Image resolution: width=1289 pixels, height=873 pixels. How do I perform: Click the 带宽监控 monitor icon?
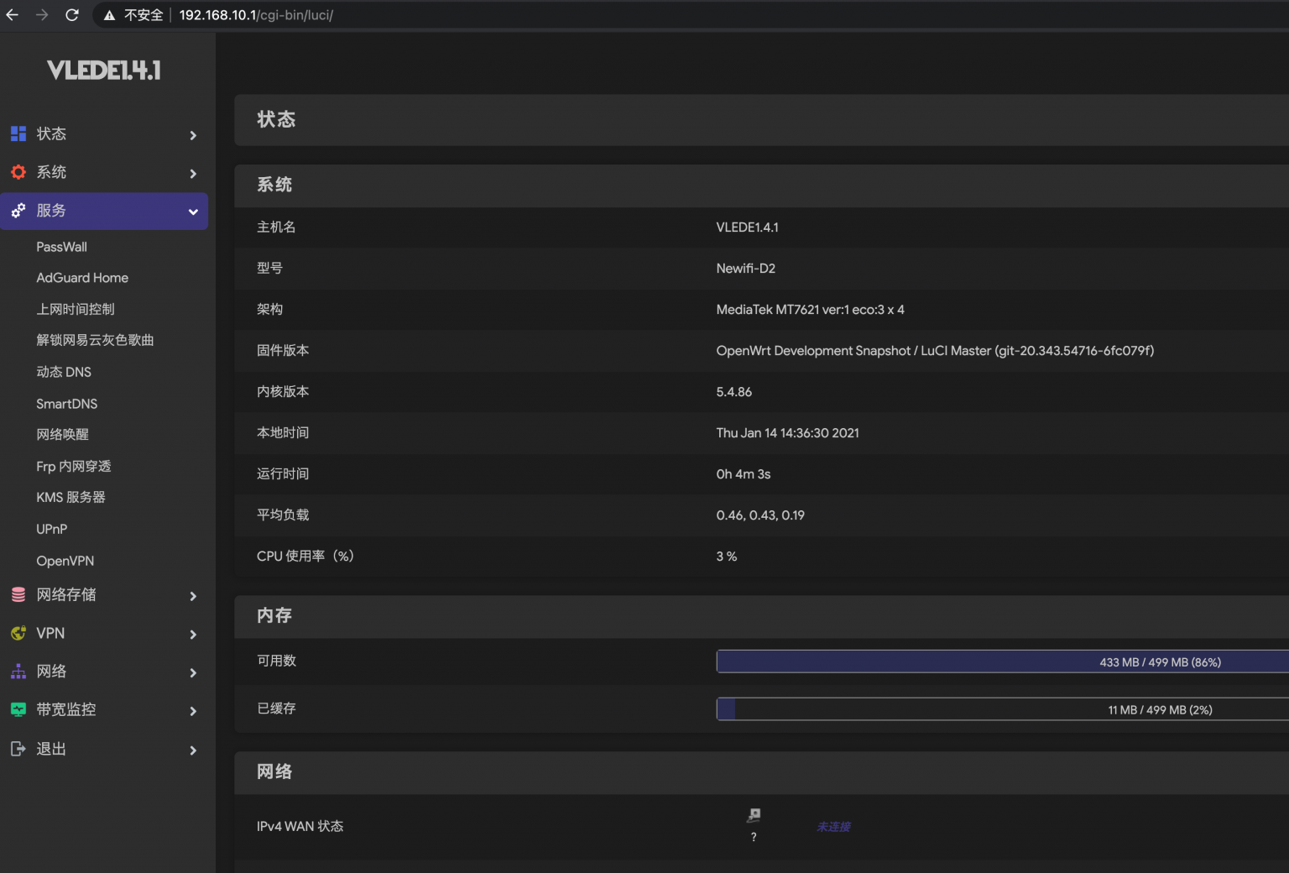point(18,709)
